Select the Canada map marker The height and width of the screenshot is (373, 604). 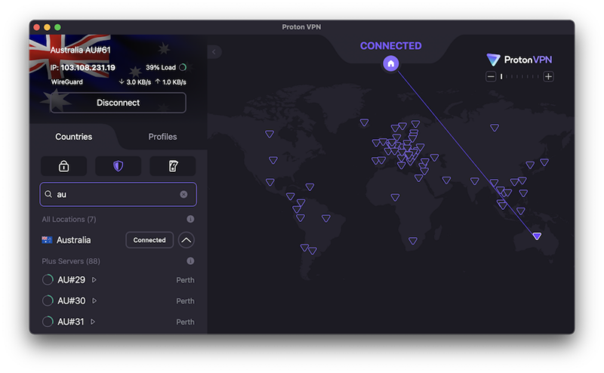270,134
